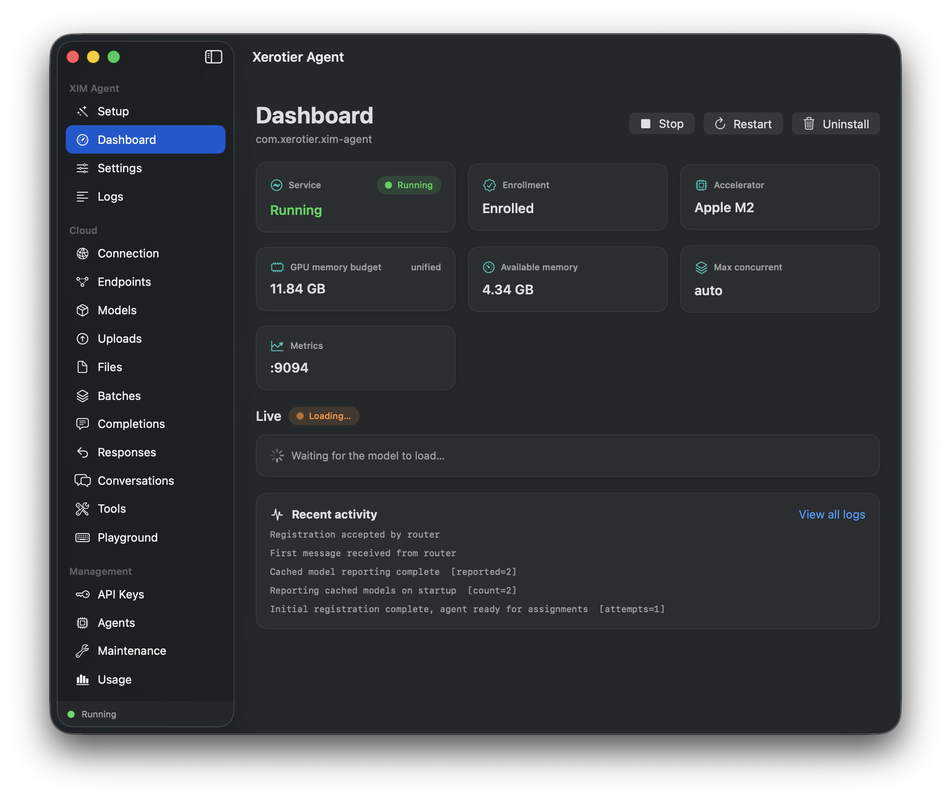Click the Metrics chart icon
Viewport: 951px width, 800px height.
[277, 345]
